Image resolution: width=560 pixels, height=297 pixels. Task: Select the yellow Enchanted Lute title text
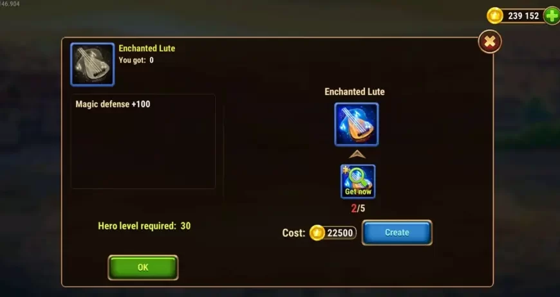coord(147,48)
